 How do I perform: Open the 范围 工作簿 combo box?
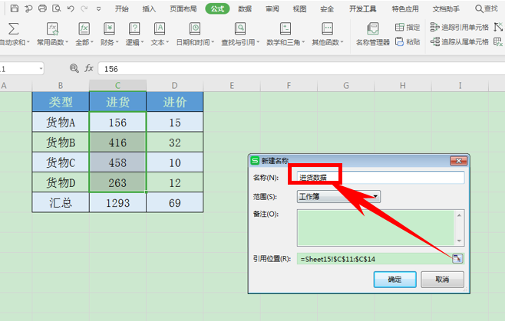(x=338, y=197)
